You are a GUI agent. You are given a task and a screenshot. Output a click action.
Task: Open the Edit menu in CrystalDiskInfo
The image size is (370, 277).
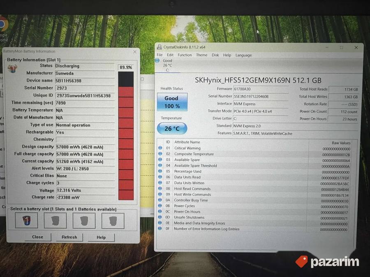170,55
